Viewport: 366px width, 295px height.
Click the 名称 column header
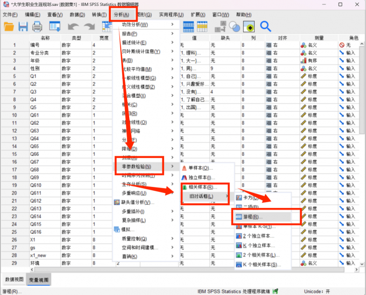(x=45, y=38)
